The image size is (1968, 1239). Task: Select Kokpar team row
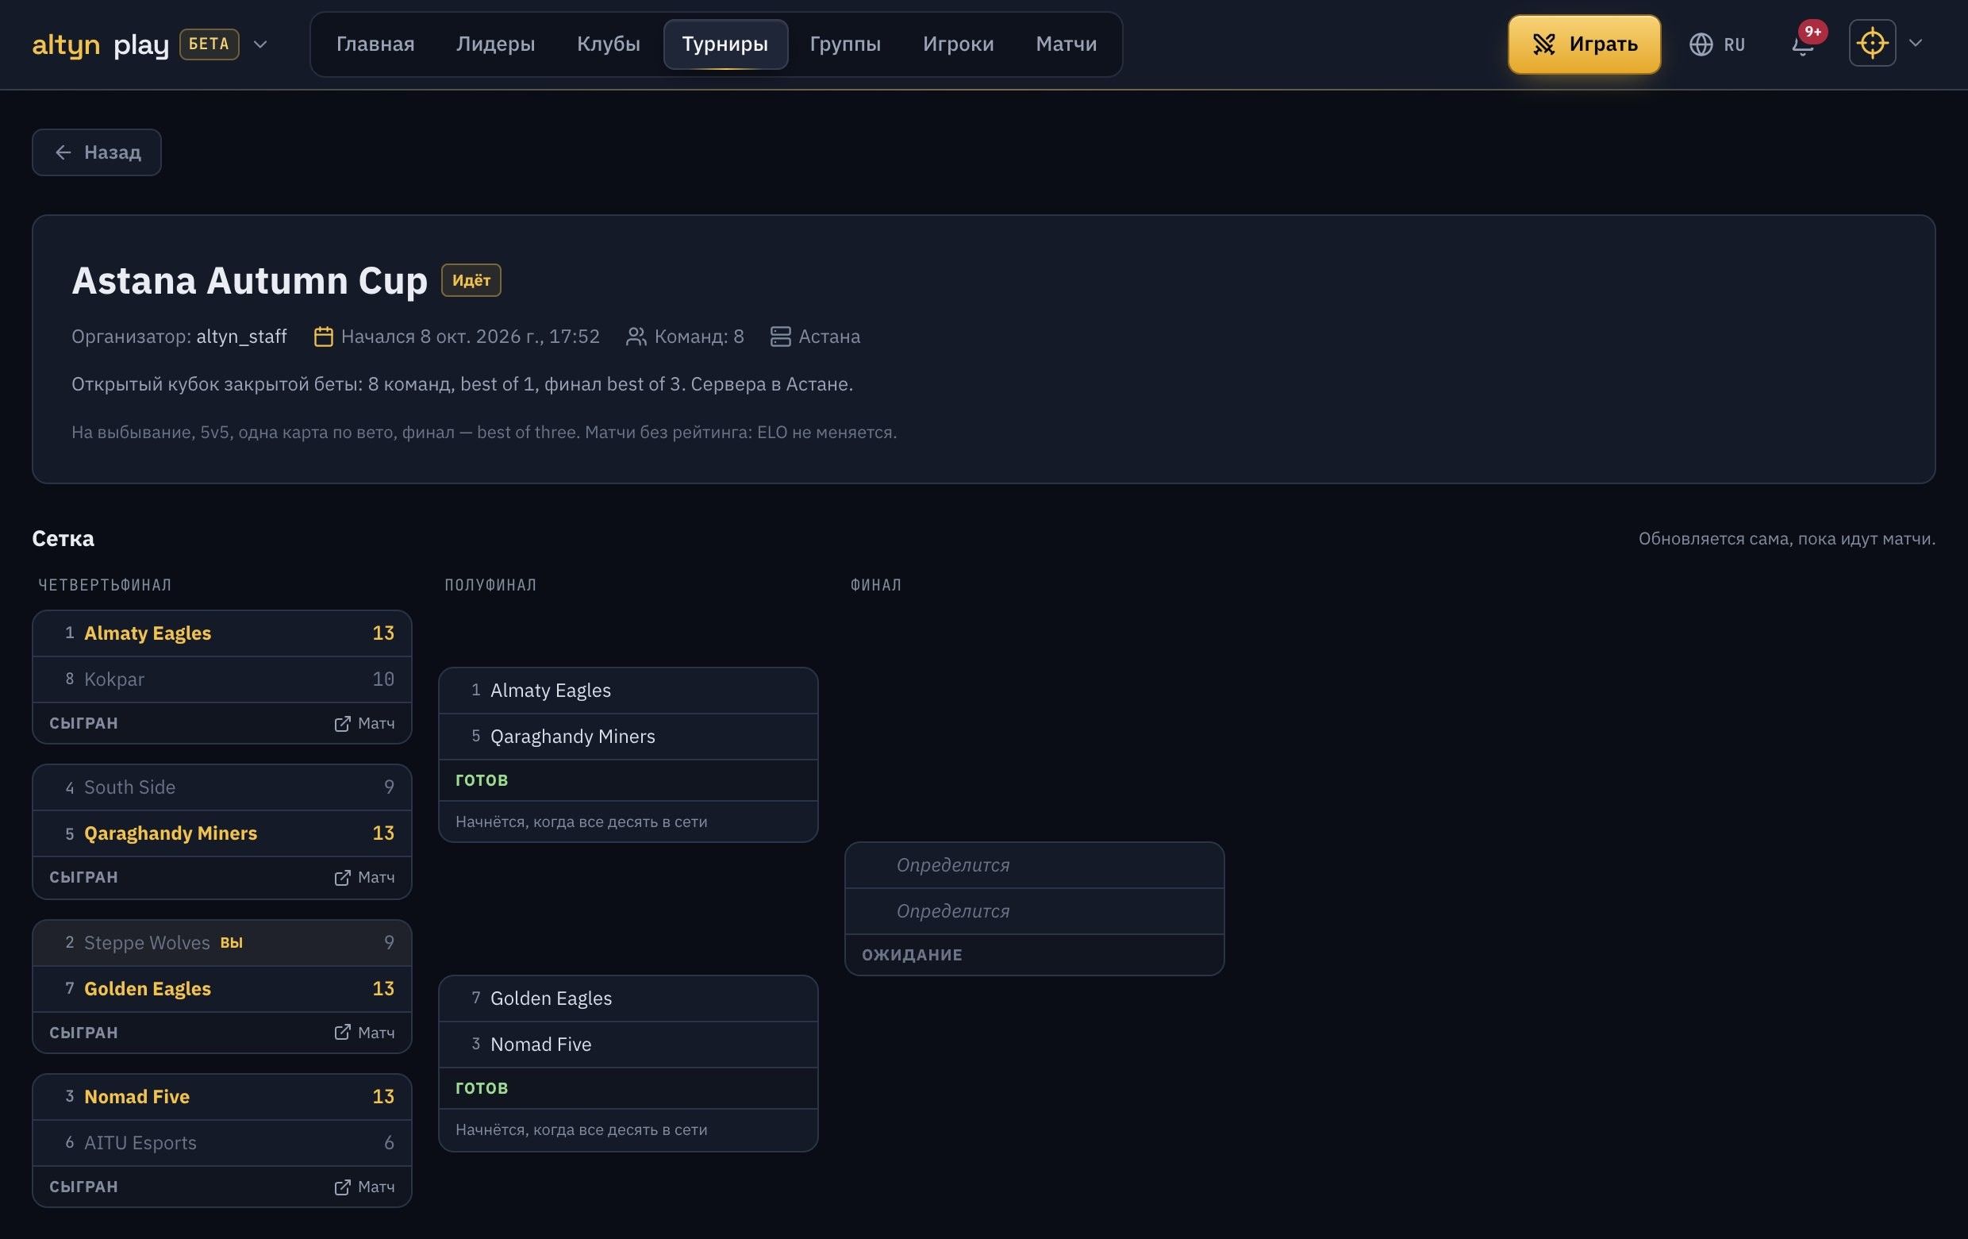(222, 679)
